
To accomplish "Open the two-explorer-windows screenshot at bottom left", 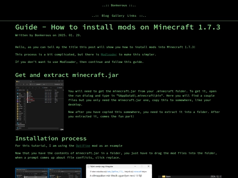I will (48, 173).
